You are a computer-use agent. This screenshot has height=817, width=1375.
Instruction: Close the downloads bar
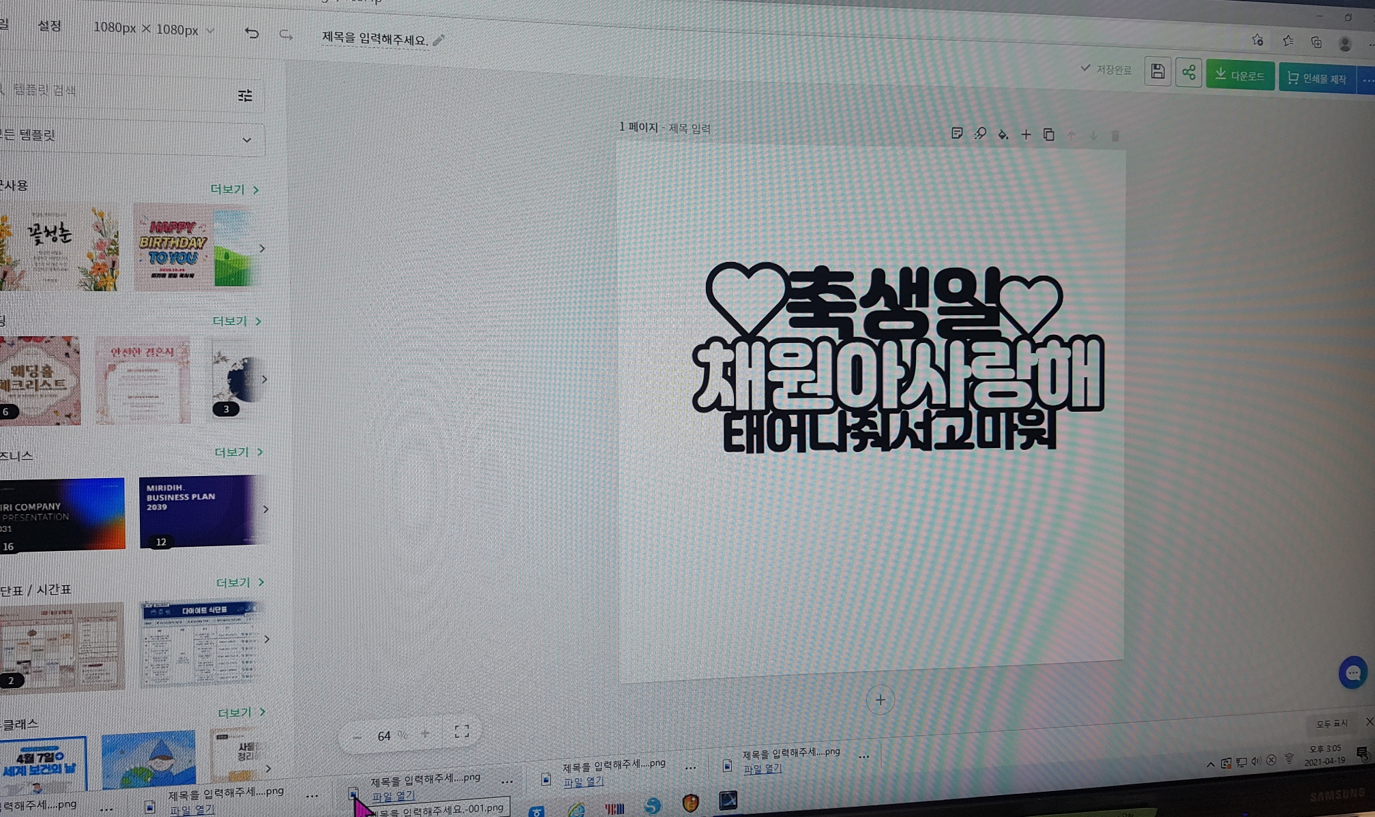(1369, 722)
